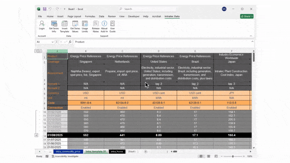Select cell with code 82104-8-2

pyautogui.click(x=122, y=103)
